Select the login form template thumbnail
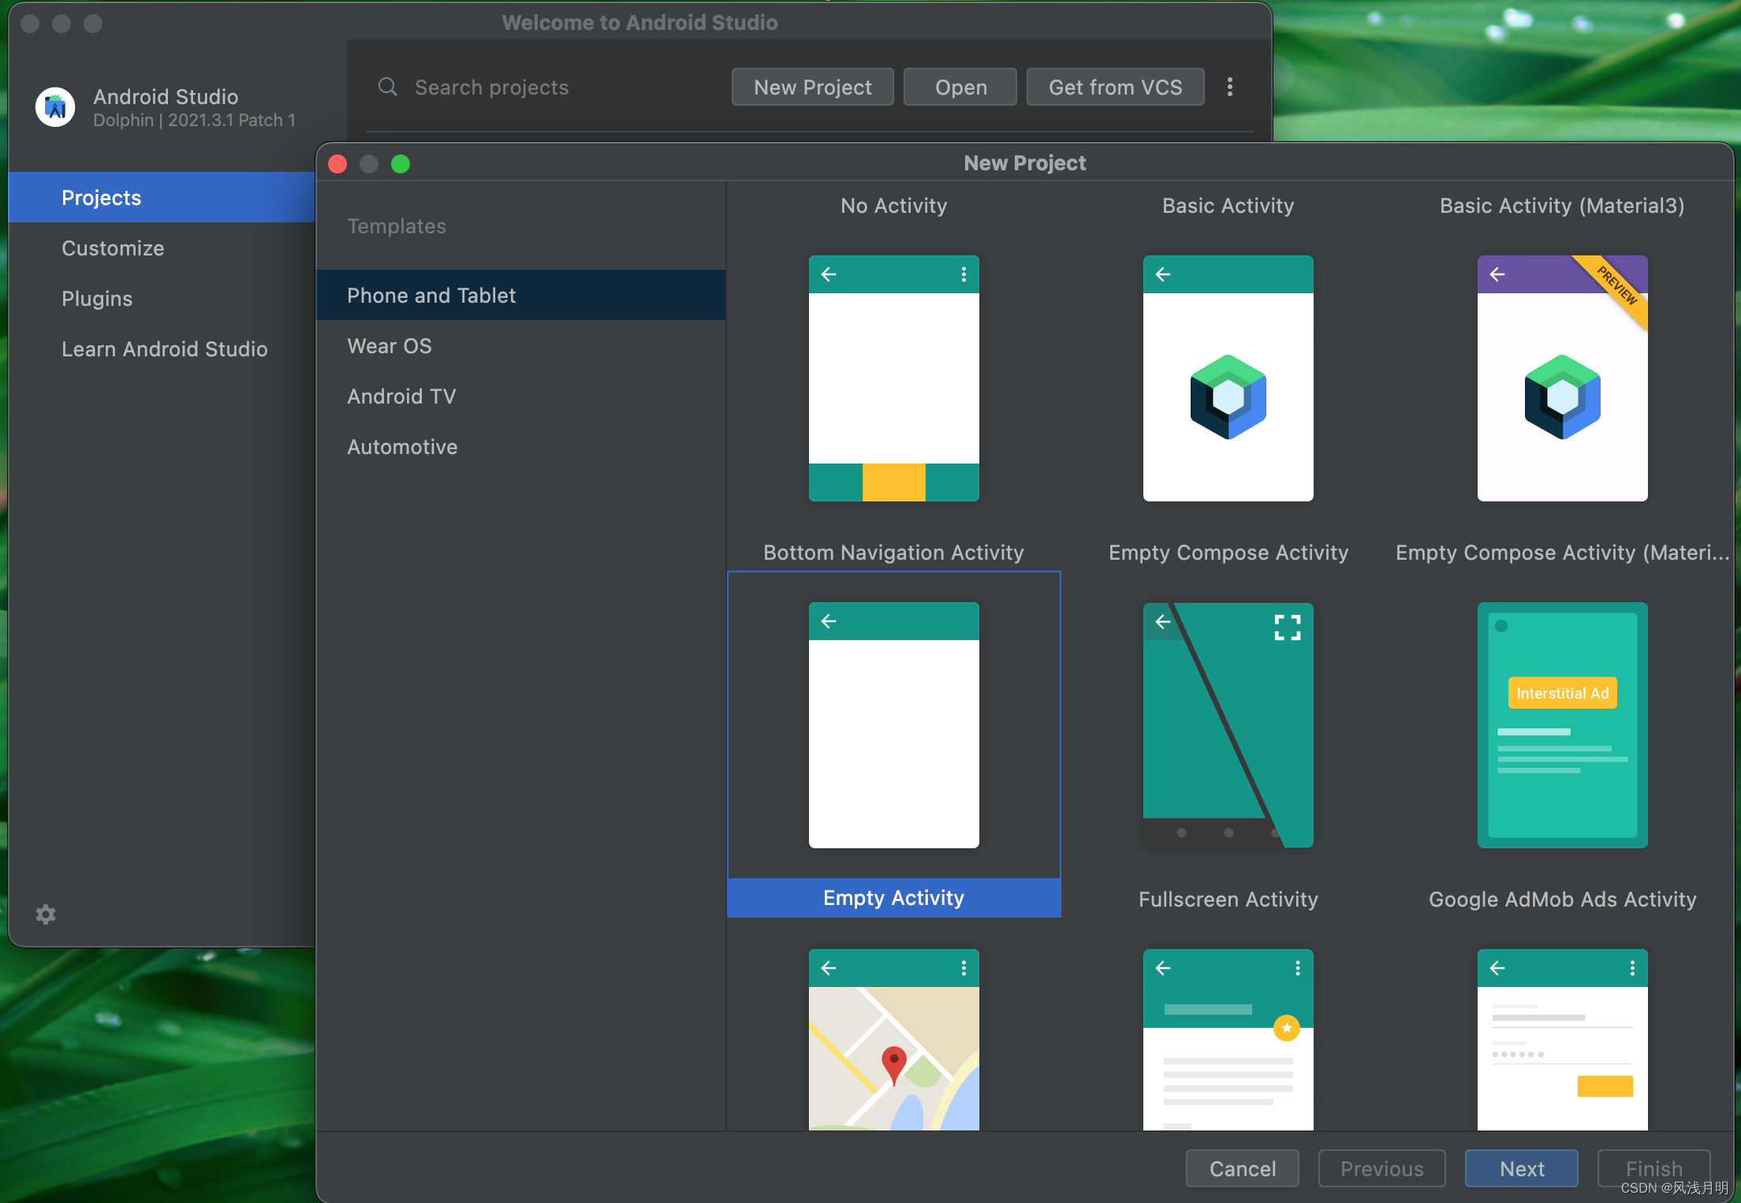 coord(1562,1039)
